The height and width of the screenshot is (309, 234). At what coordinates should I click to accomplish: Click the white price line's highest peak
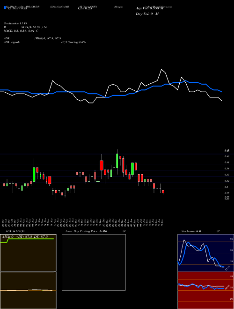162,69
